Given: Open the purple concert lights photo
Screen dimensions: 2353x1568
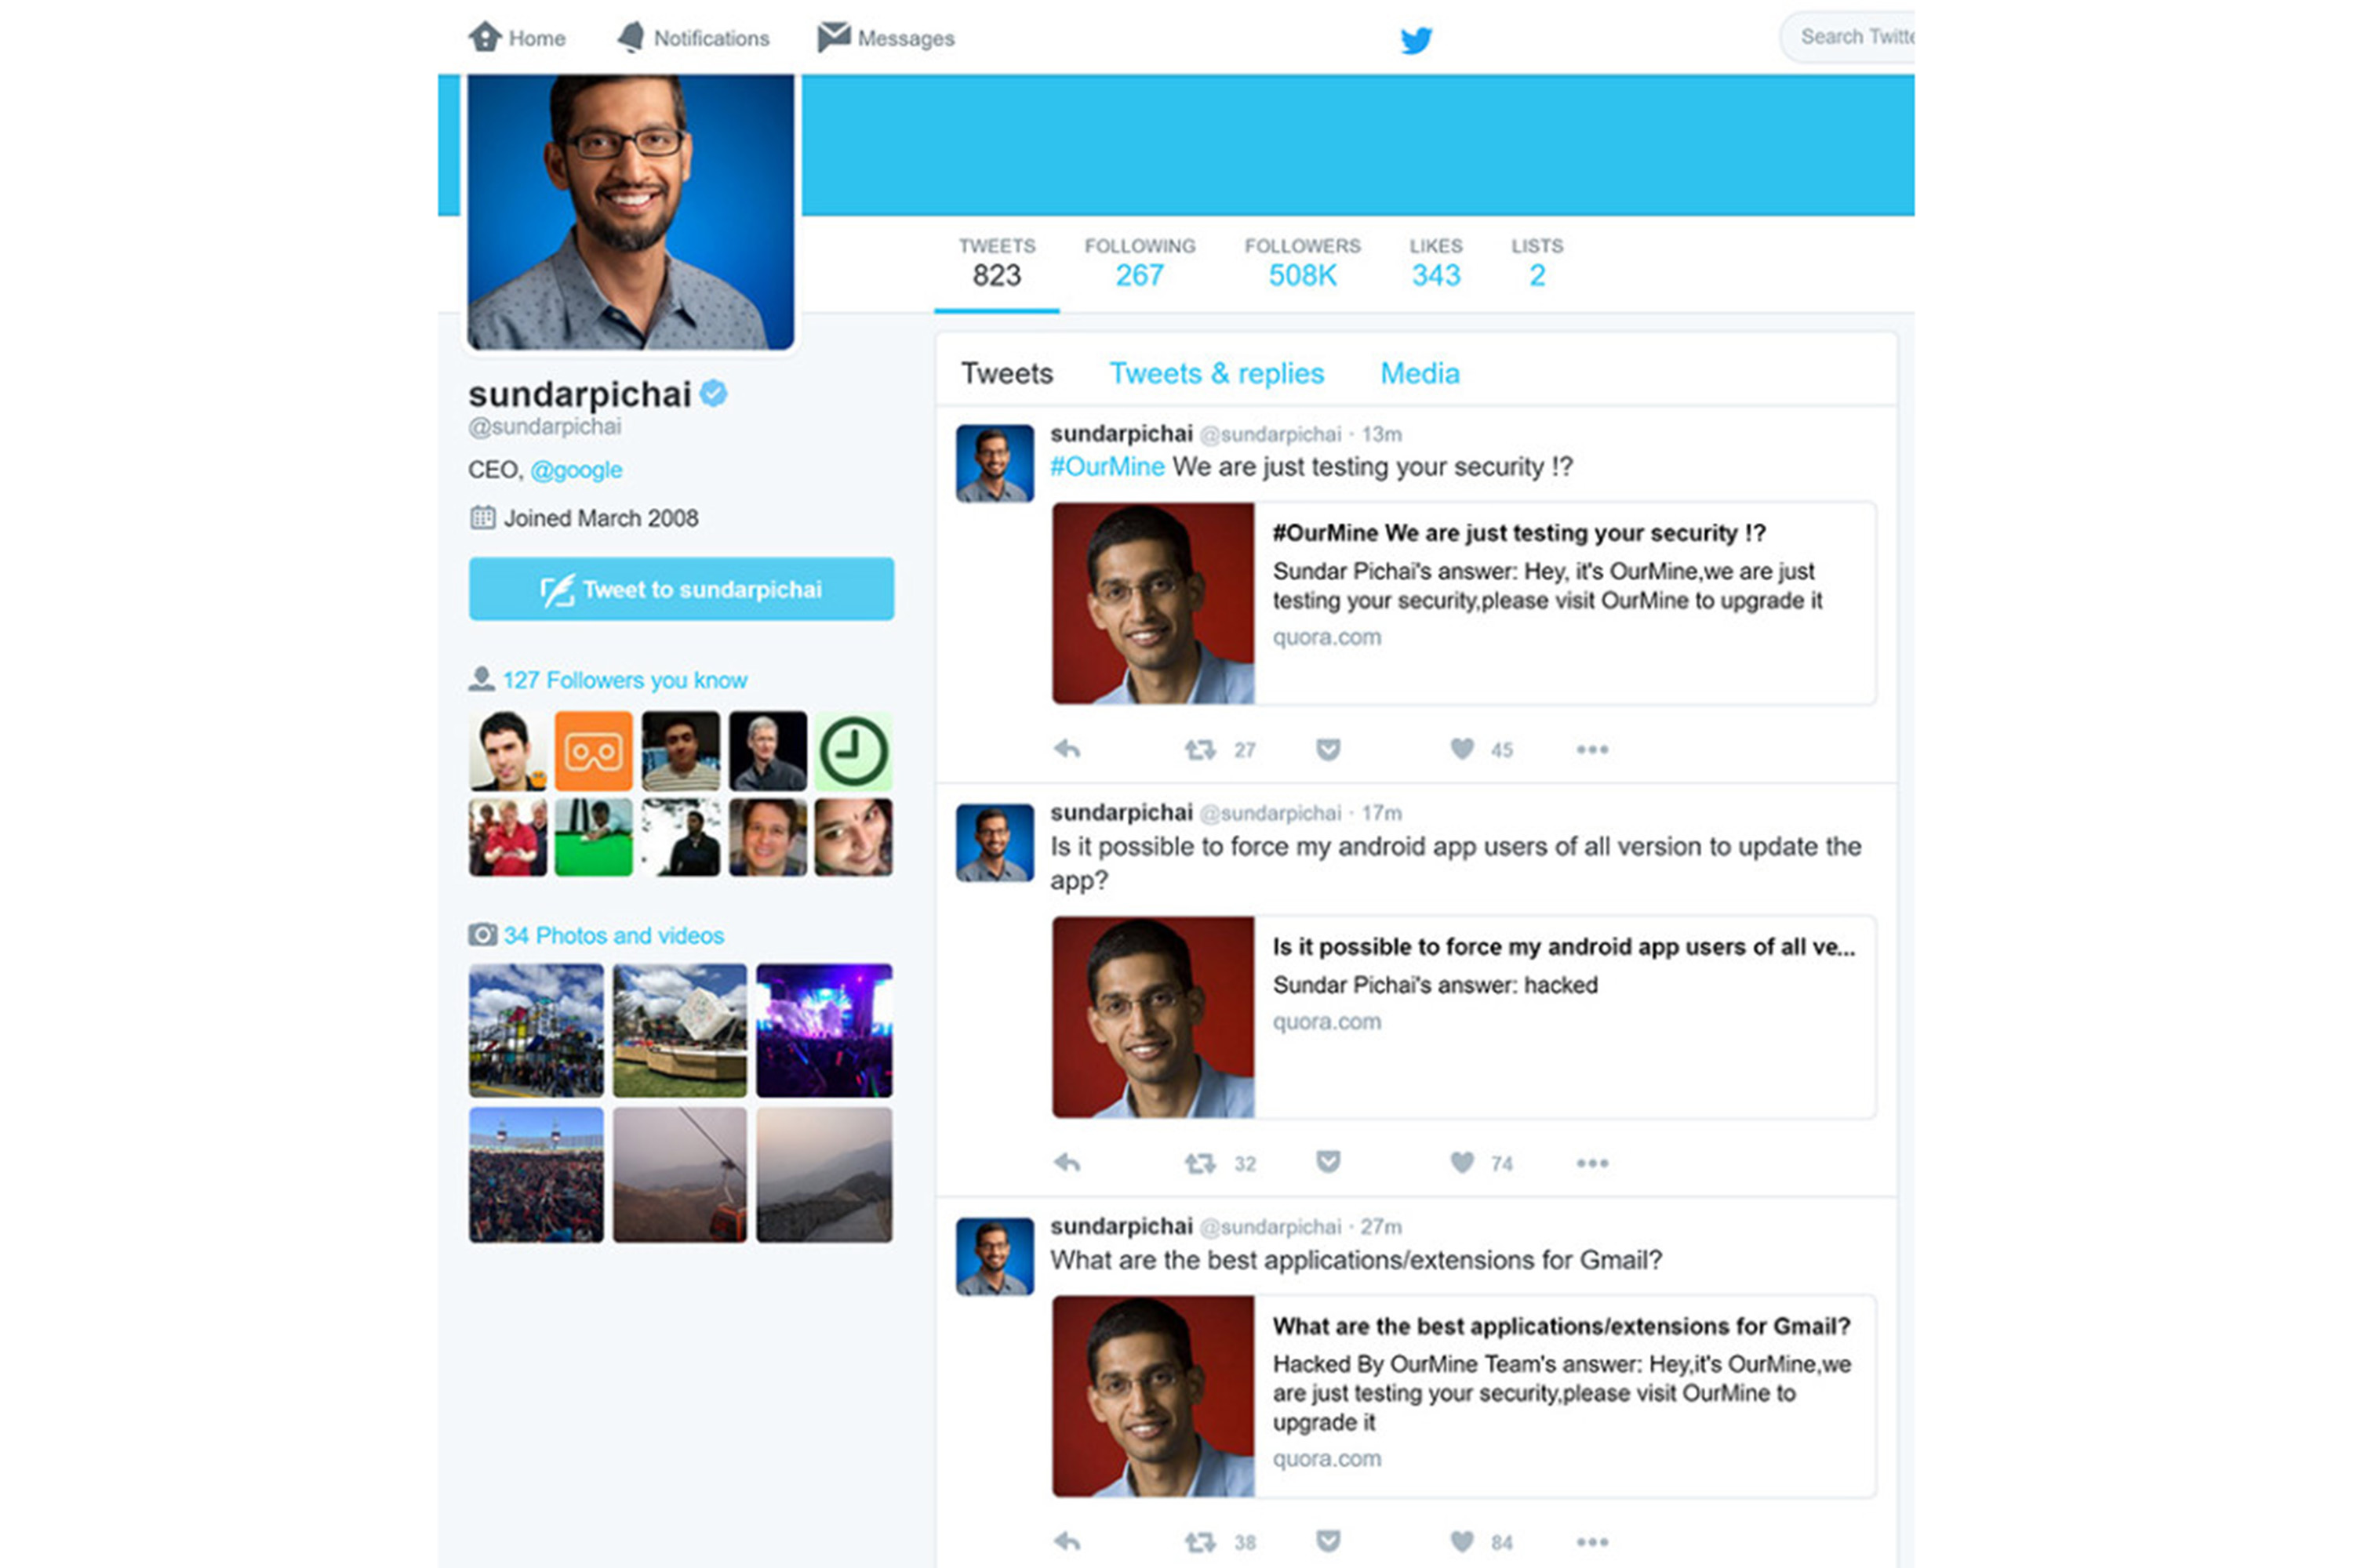Looking at the screenshot, I should [x=824, y=1030].
